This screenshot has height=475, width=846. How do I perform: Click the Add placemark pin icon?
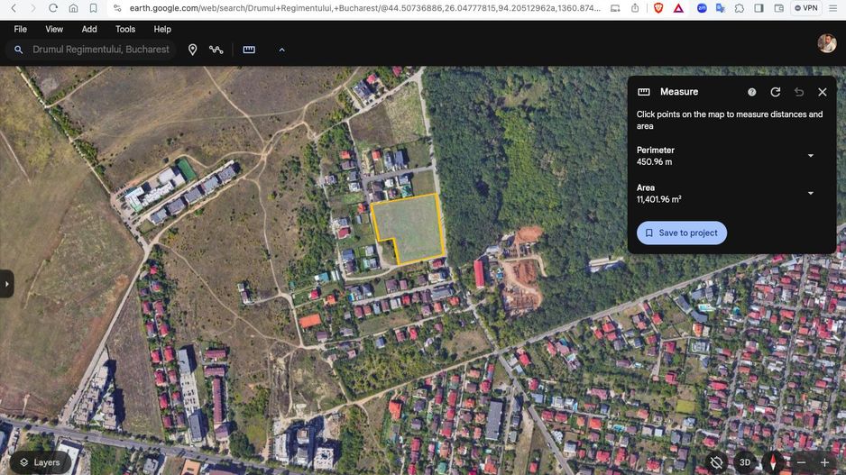pyautogui.click(x=192, y=50)
